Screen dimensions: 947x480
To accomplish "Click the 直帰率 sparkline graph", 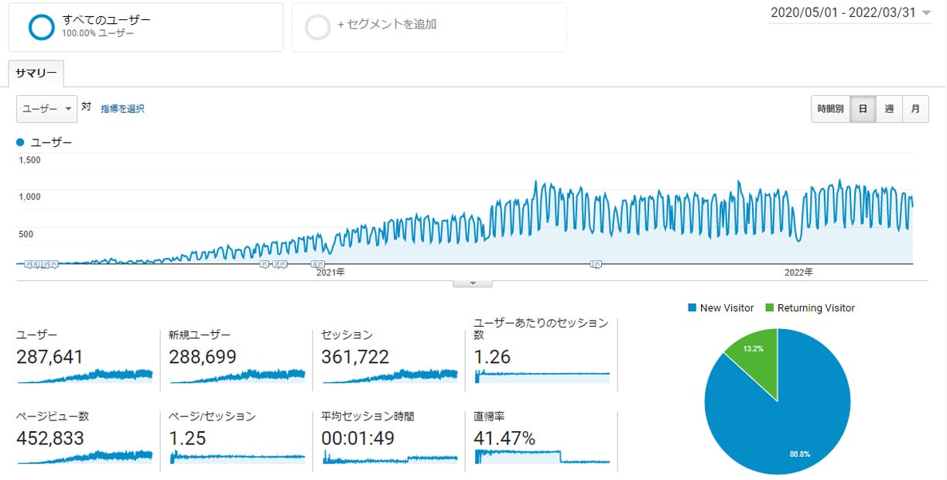I will [x=540, y=455].
